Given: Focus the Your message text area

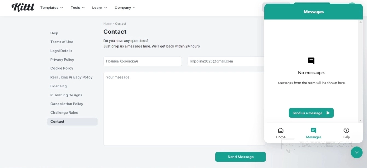Looking at the screenshot, I should [184, 109].
